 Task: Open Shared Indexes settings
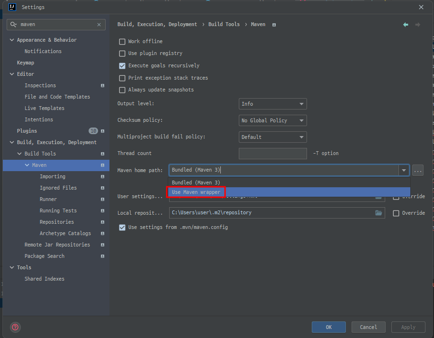44,279
